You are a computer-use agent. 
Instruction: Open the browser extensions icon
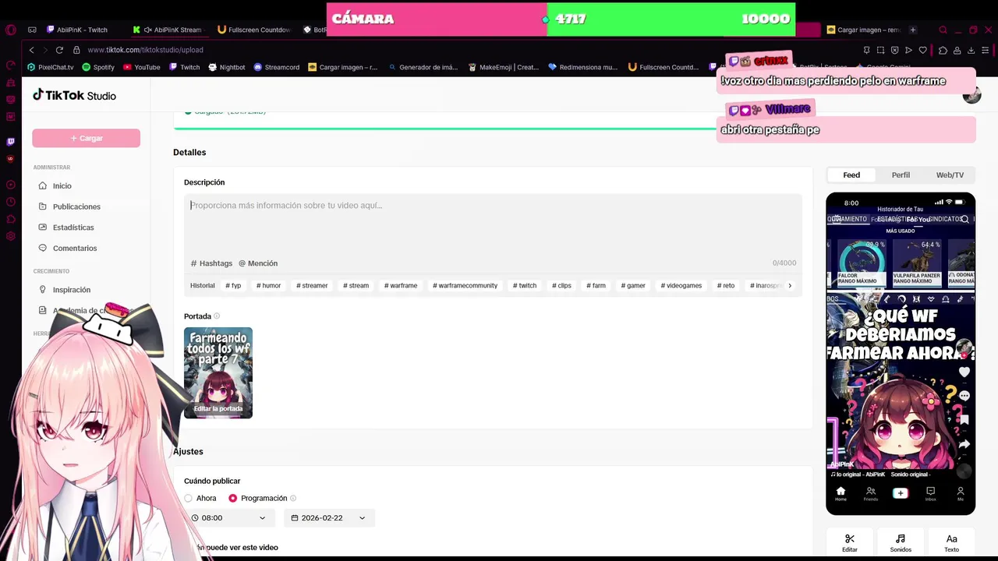[943, 50]
